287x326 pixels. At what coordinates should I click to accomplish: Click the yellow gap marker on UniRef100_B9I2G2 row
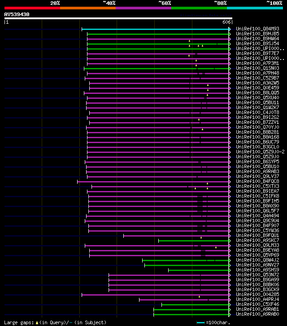199,119
